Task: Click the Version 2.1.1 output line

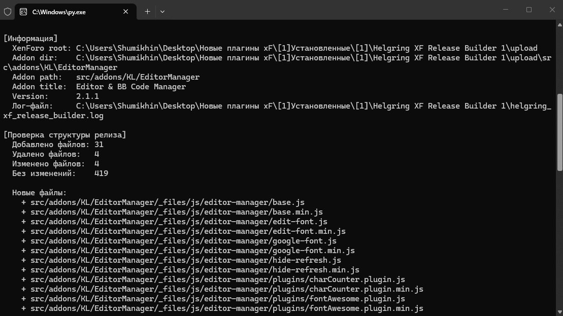Action: [55, 96]
